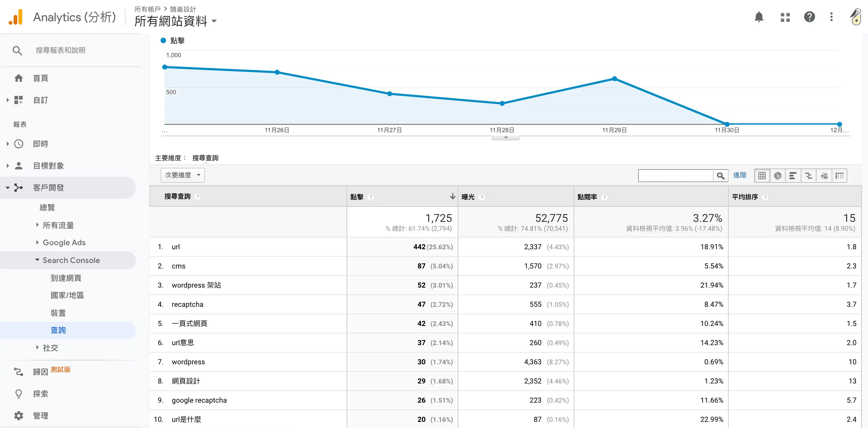Open the 所有網站資料 view selector
This screenshot has height=428, width=868.
175,21
